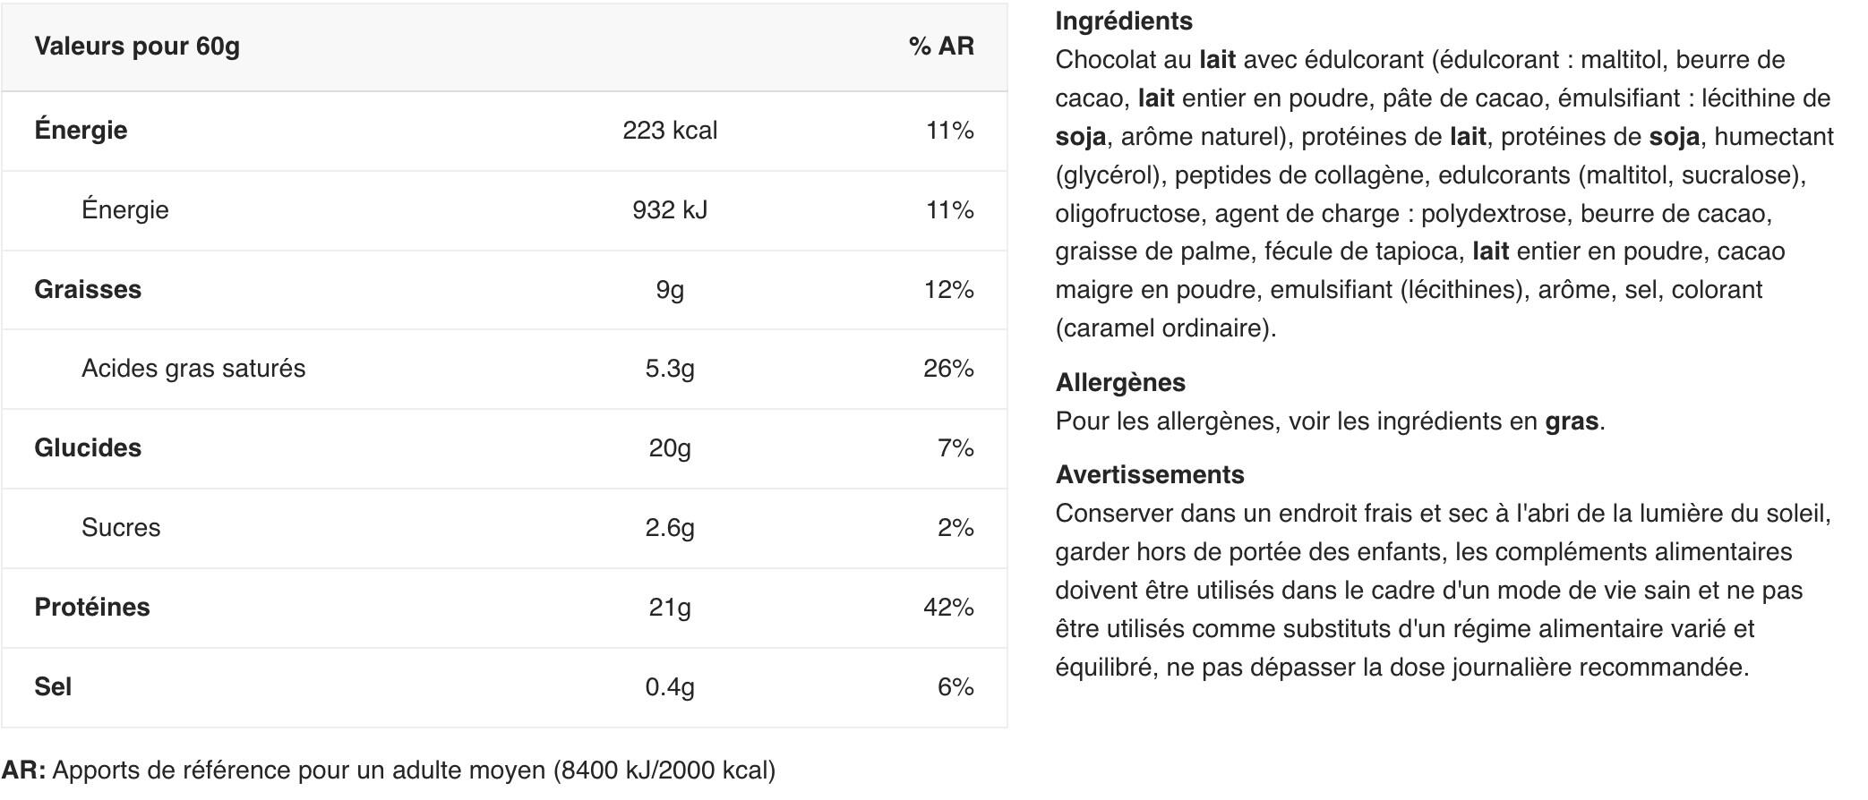Select the bold 'Énergie' row label
Image resolution: width=1868 pixels, height=800 pixels.
81,131
